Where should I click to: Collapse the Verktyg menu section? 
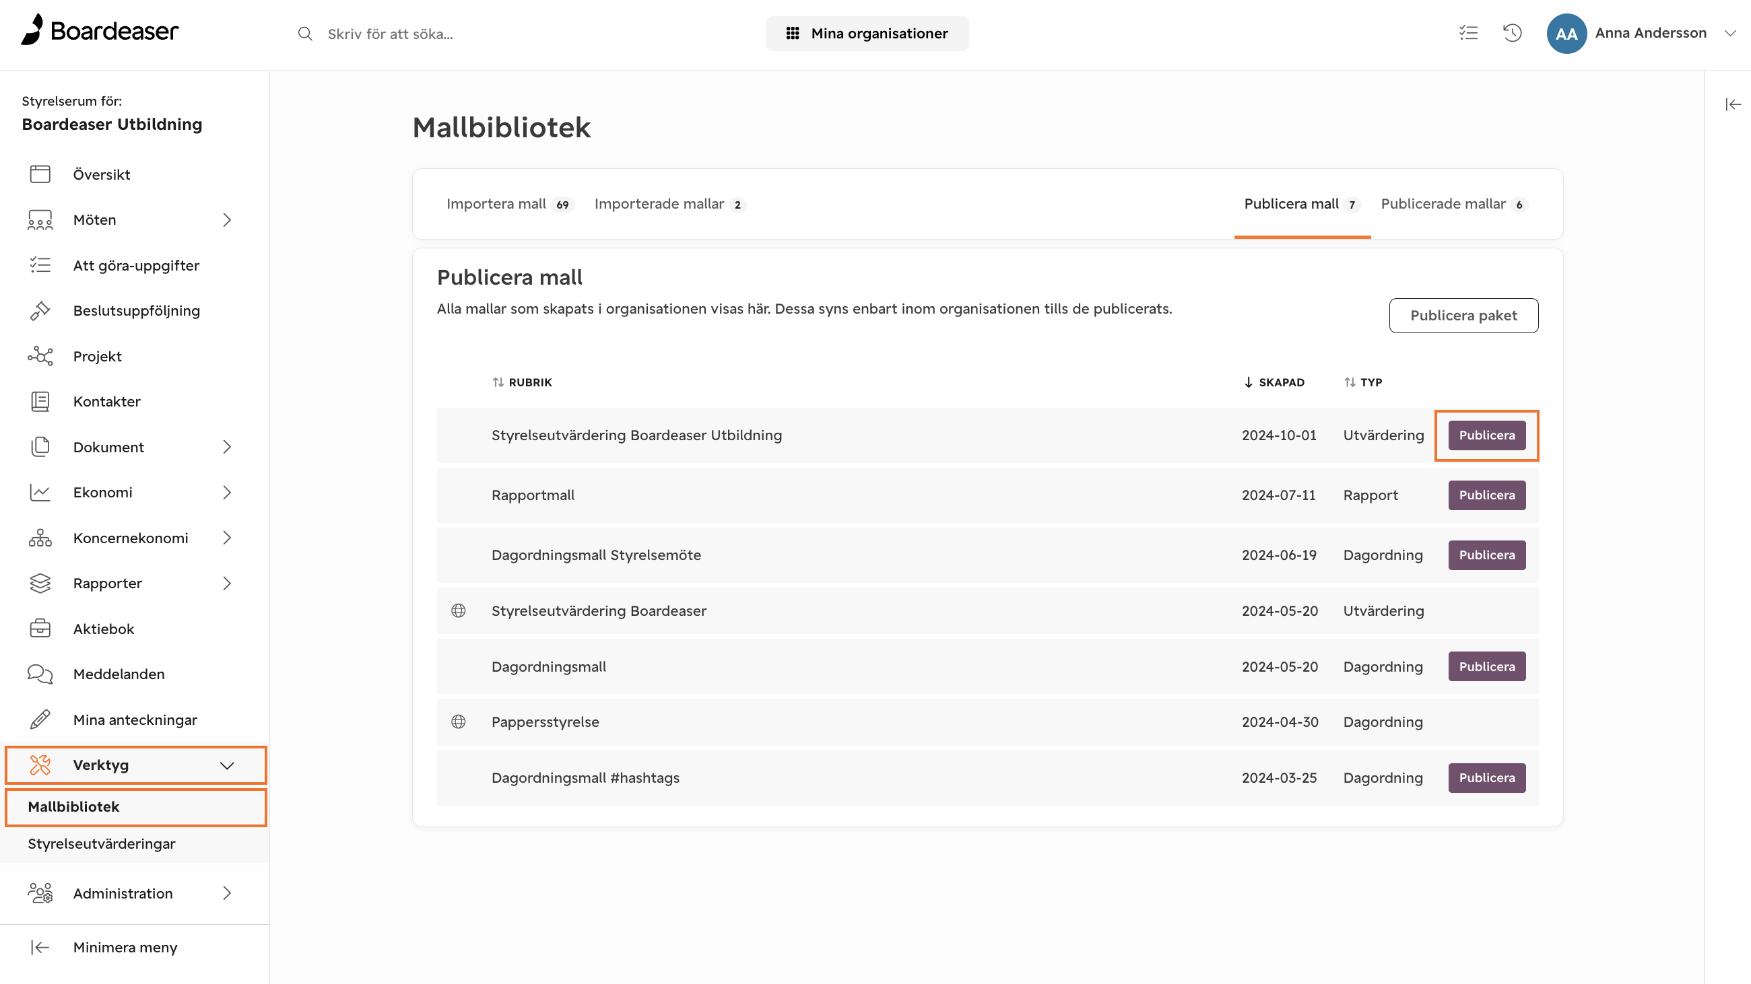pyautogui.click(x=227, y=765)
